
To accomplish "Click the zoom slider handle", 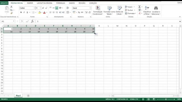I will coord(166,99).
